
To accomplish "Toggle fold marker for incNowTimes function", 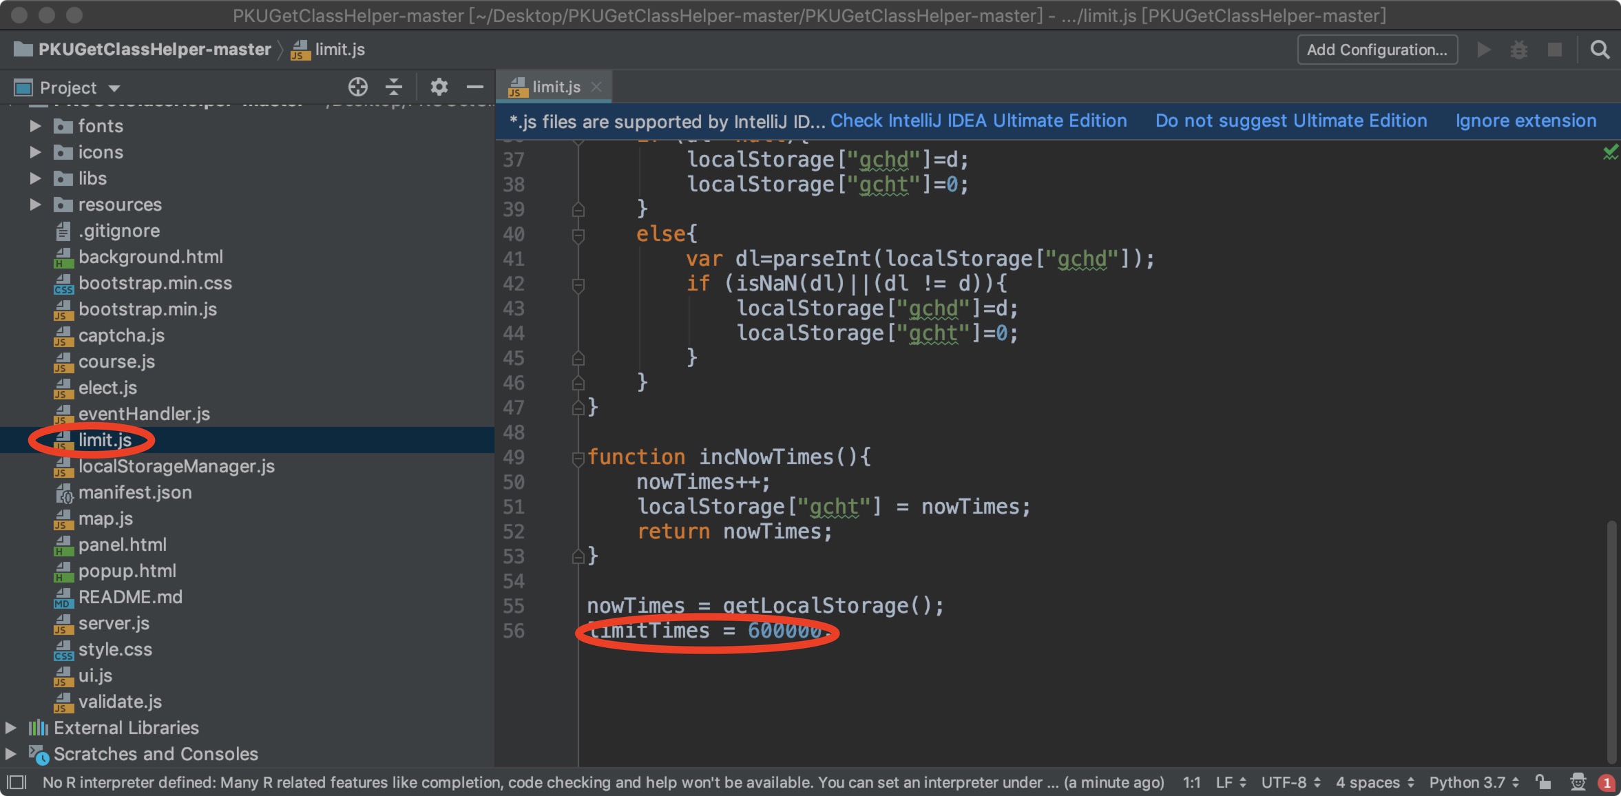I will (x=578, y=457).
